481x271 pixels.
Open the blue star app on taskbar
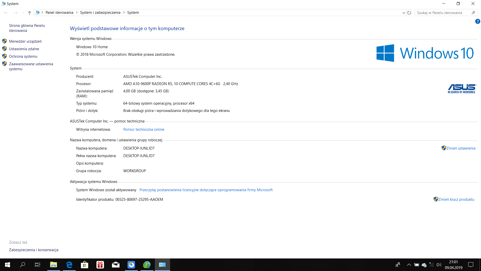point(131,265)
